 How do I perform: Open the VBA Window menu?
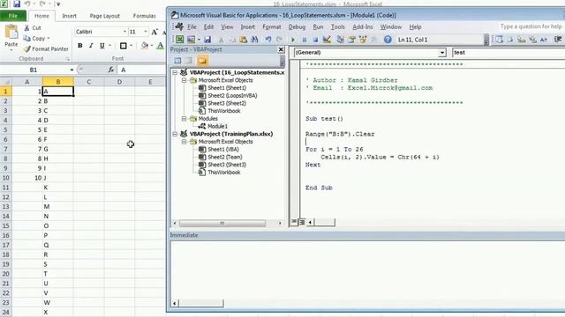pos(391,27)
